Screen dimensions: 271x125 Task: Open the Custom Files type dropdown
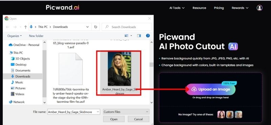point(126,112)
